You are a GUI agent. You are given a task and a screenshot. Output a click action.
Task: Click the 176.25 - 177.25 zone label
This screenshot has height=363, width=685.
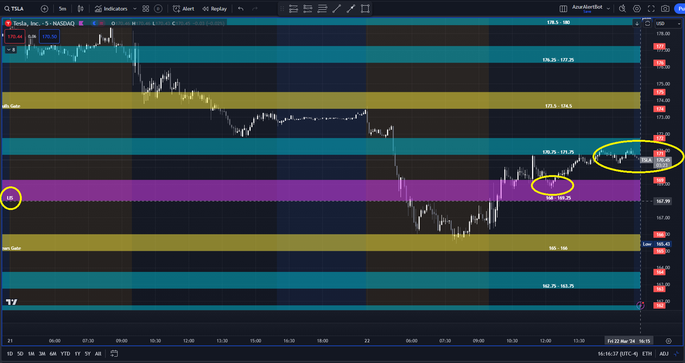coord(558,60)
